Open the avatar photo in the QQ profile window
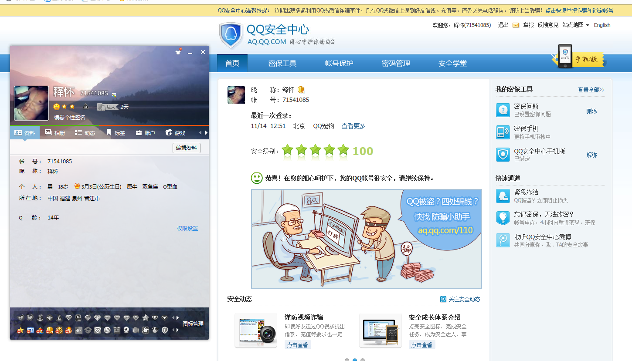The image size is (632, 361). tap(31, 103)
